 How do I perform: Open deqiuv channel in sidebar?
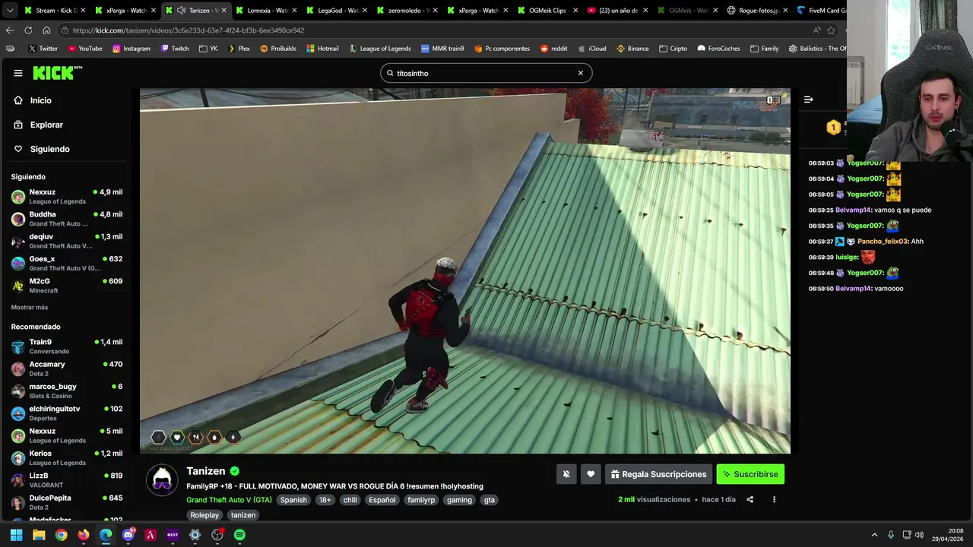[x=67, y=241]
